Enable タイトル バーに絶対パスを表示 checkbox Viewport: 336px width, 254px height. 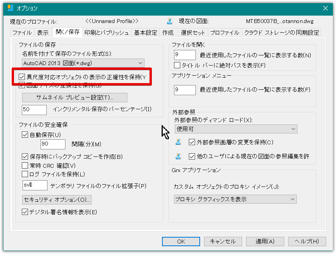click(178, 65)
